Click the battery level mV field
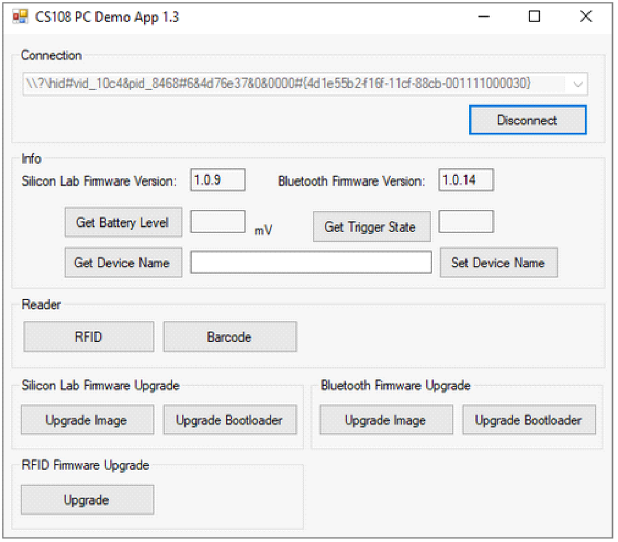This screenshot has height=542, width=618. 218,222
